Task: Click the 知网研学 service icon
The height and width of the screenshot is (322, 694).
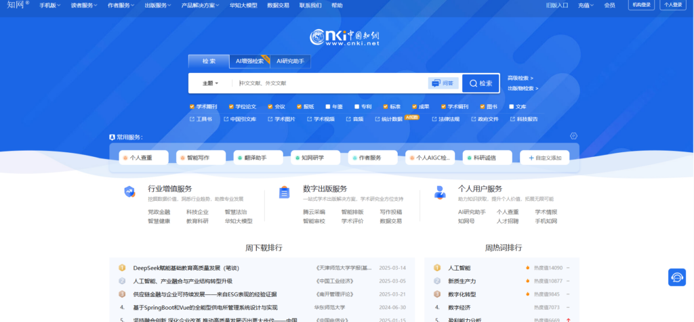Action: [x=297, y=158]
